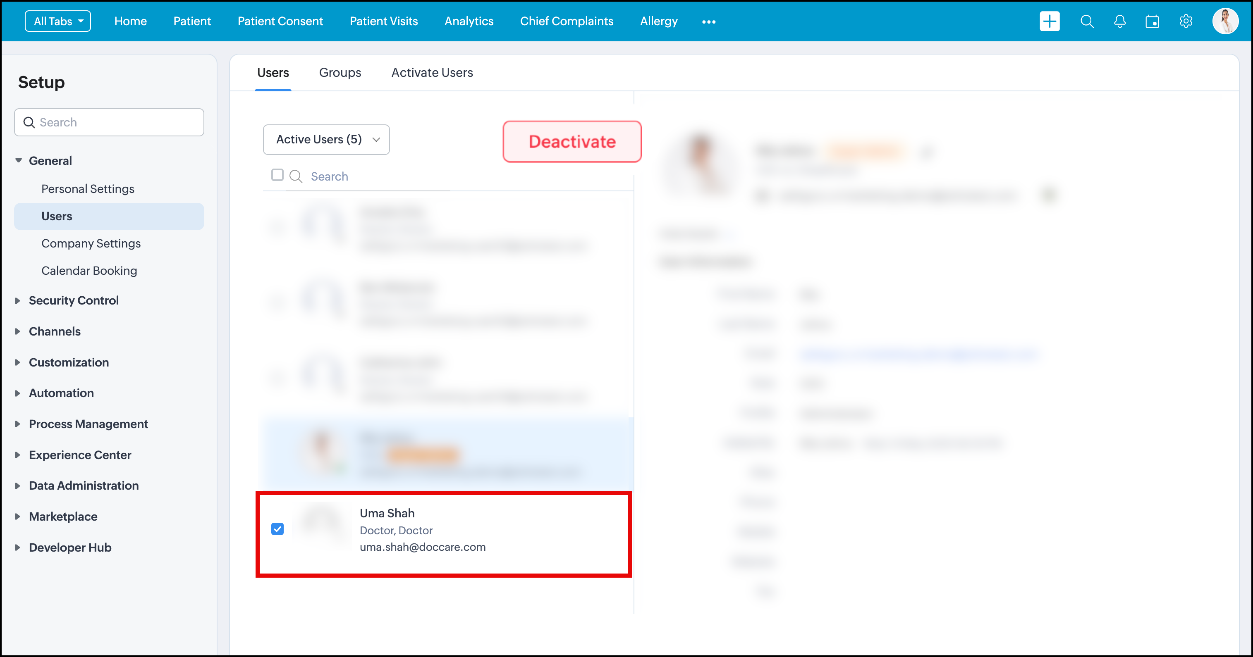The image size is (1253, 657).
Task: Open the Patient Visits menu tab
Action: click(383, 21)
